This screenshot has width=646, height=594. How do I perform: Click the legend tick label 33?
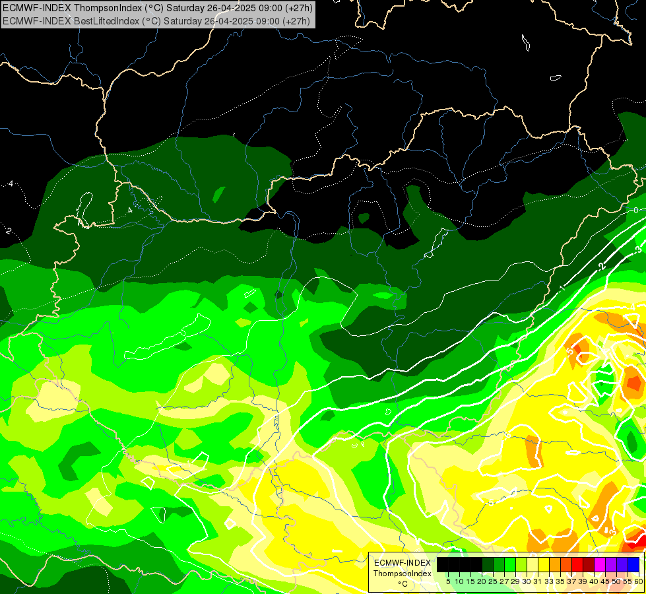coord(549,581)
